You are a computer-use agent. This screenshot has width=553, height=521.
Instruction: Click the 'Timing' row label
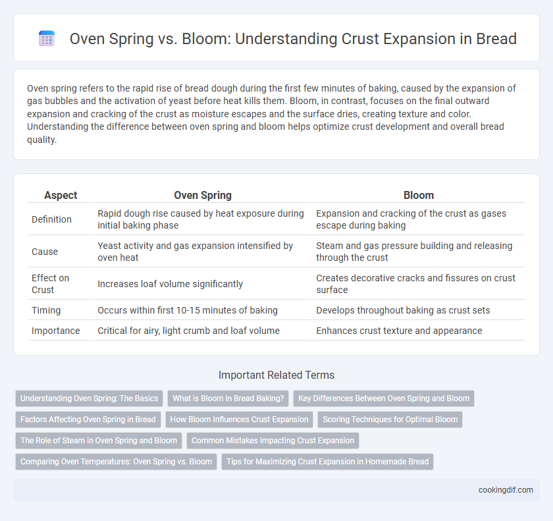tap(46, 310)
